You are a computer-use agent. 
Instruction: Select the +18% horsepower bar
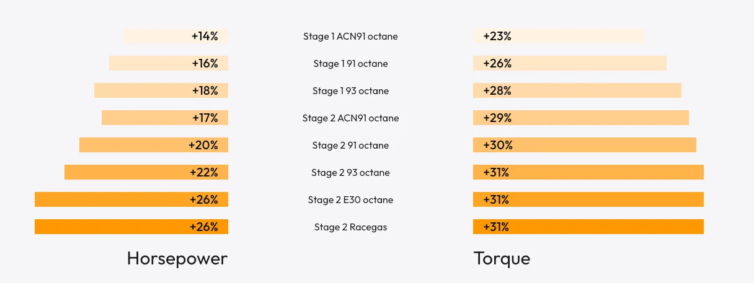pyautogui.click(x=161, y=90)
